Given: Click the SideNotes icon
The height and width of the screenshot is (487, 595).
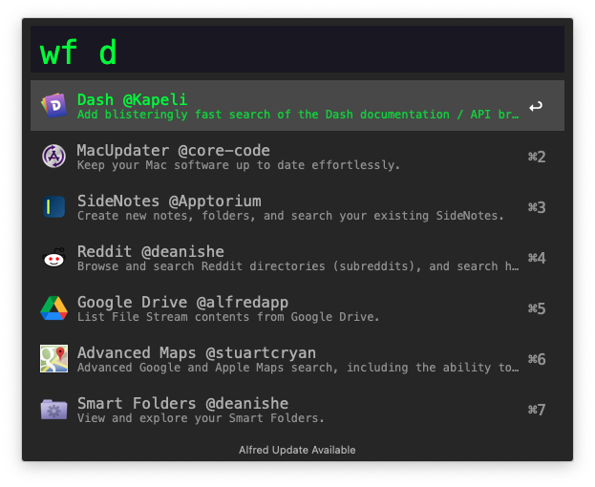Looking at the screenshot, I should [x=53, y=206].
